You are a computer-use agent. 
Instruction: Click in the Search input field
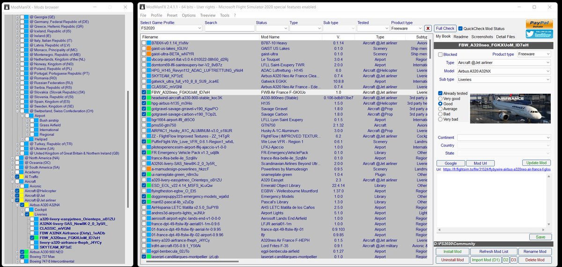click(229, 29)
